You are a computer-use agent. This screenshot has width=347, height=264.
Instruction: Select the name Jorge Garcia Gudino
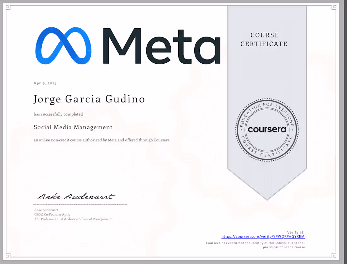89,99
